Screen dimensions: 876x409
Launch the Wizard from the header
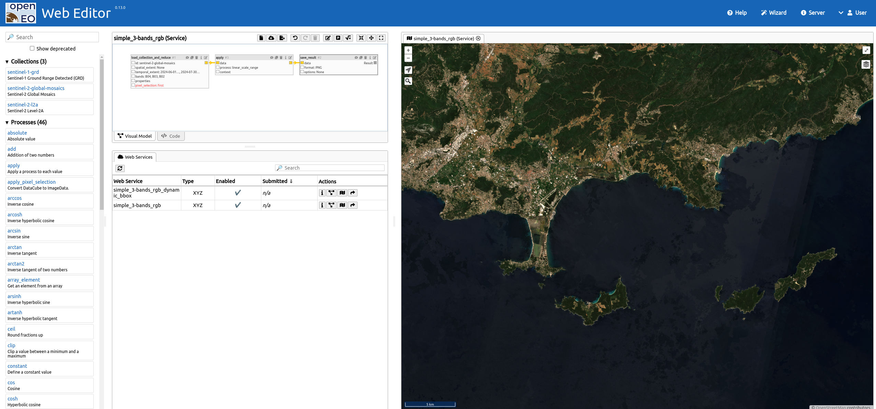(x=774, y=13)
